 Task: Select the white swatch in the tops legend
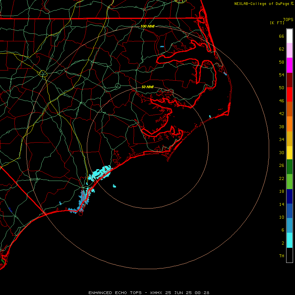(x=289, y=36)
